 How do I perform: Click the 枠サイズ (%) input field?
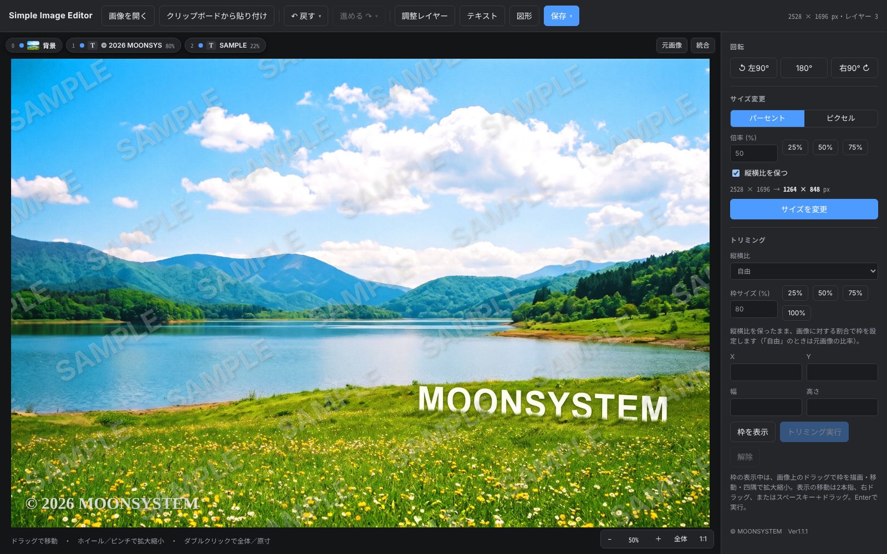(754, 309)
